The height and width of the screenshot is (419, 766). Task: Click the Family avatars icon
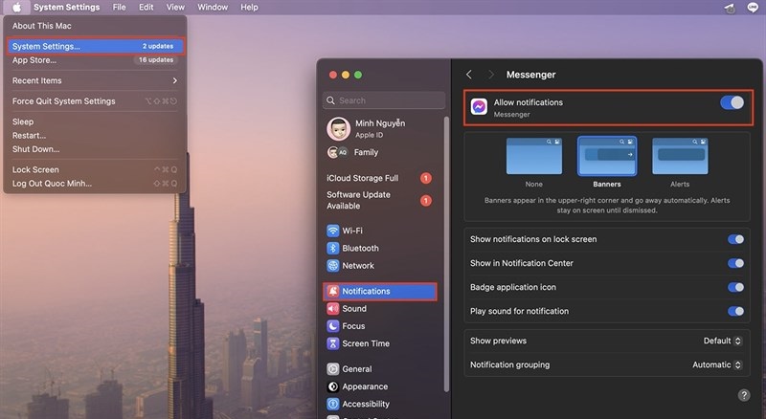tap(338, 152)
